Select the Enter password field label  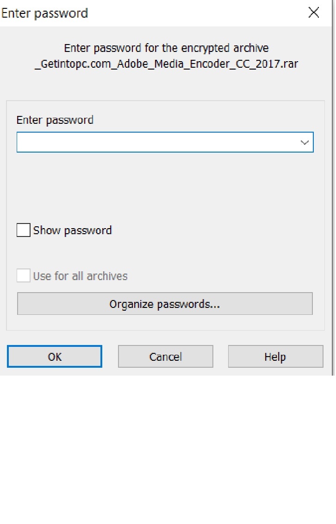tap(55, 120)
